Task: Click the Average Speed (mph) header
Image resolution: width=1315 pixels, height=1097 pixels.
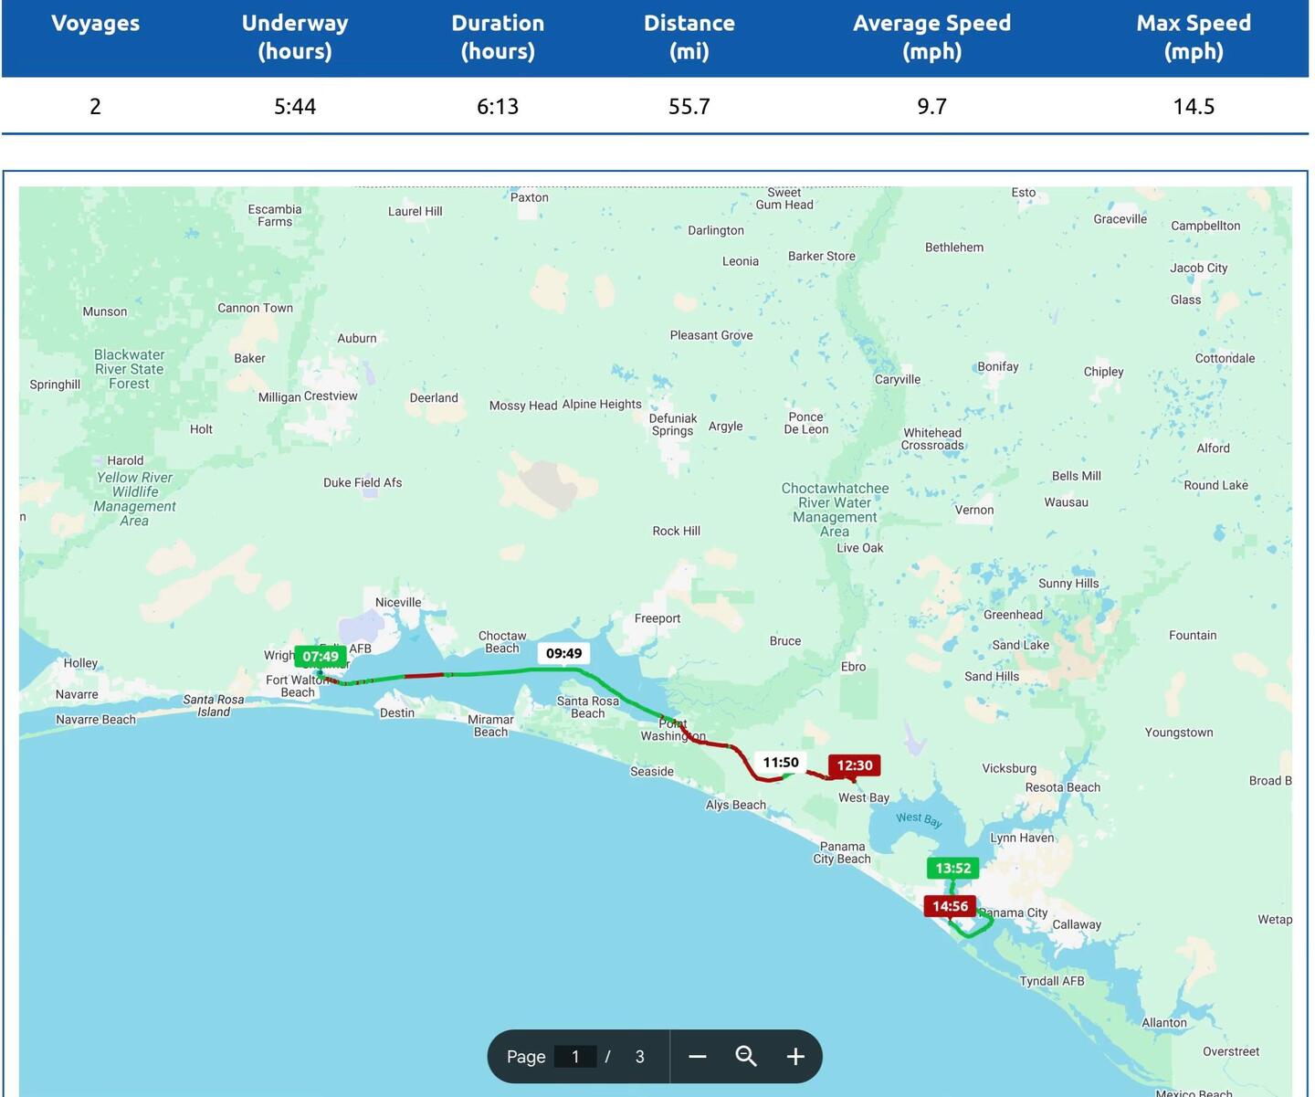Action: click(931, 37)
